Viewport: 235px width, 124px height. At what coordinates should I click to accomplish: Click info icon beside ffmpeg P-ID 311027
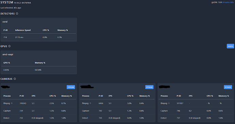tap(169, 103)
